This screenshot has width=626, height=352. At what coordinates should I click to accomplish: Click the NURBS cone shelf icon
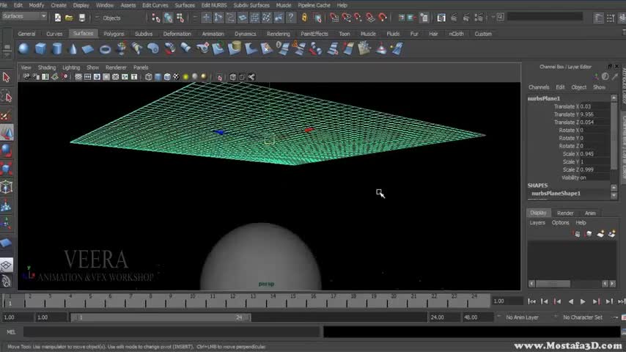[73, 48]
